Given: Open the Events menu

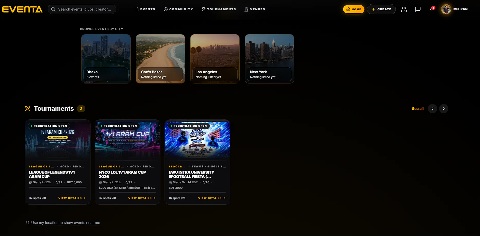Looking at the screenshot, I should tap(145, 9).
